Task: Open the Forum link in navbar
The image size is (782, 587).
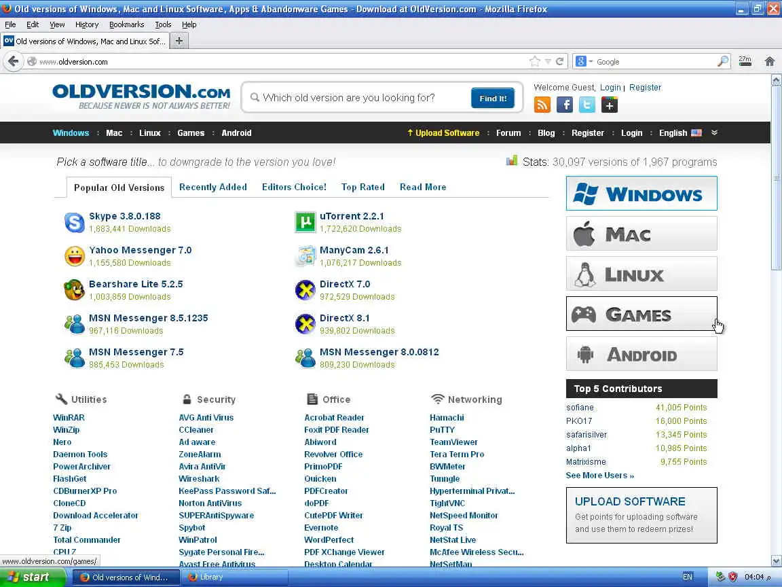Action: click(x=508, y=132)
